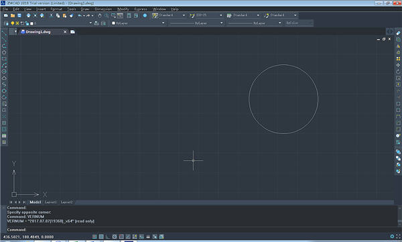This screenshot has width=402, height=242.
Task: Click the Open file folder icon
Action: coord(12,15)
